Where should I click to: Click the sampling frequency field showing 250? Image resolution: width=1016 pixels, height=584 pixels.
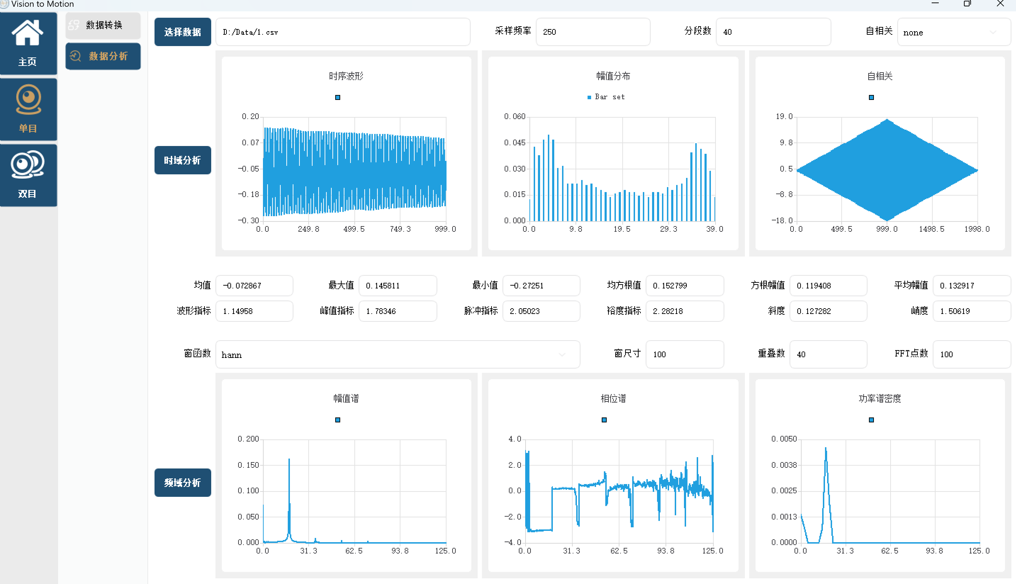[x=593, y=32]
